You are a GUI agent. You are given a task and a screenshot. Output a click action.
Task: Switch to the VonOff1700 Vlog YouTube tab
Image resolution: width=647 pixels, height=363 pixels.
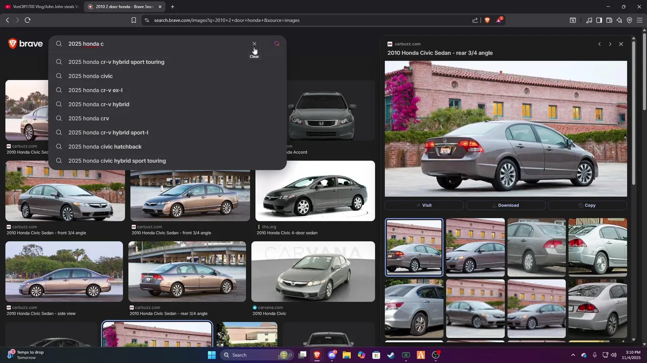point(42,7)
